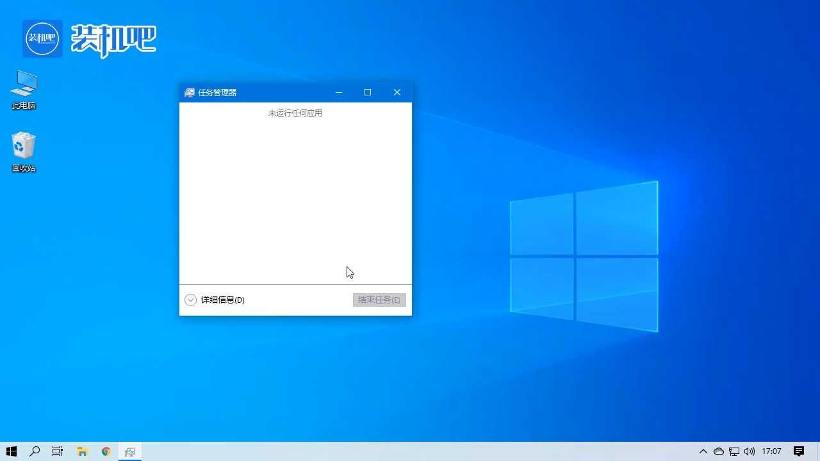Image resolution: width=820 pixels, height=461 pixels.
Task: Open the volume control in system tray
Action: tap(750, 451)
